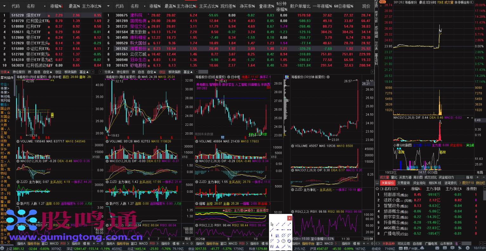
Task: Choose the W-wave pattern drawing tool
Action: (272, 246)
